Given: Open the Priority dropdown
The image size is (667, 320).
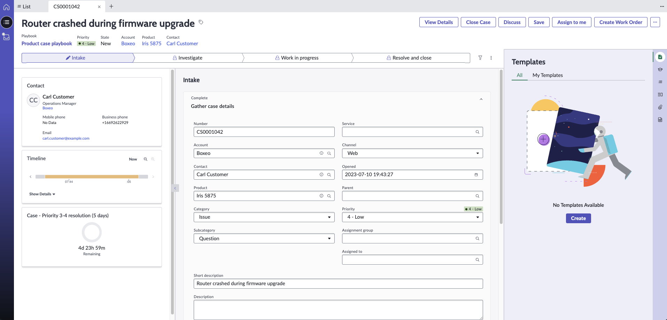Looking at the screenshot, I should click(x=412, y=217).
